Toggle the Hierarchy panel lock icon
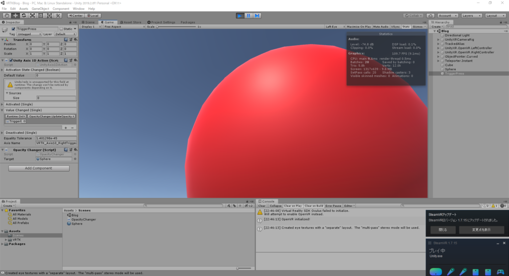The height and width of the screenshot is (276, 509). click(x=501, y=22)
